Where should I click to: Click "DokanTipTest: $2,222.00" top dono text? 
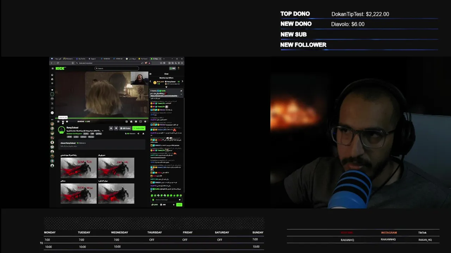click(360, 14)
